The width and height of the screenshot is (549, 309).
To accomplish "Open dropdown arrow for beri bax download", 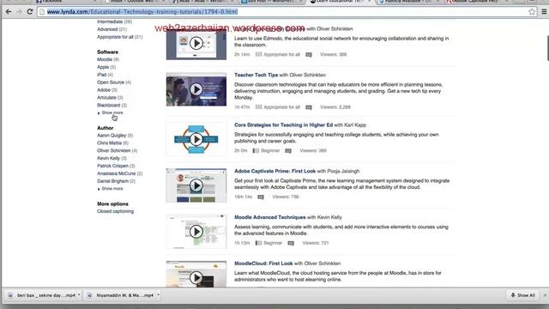I will click(x=79, y=295).
